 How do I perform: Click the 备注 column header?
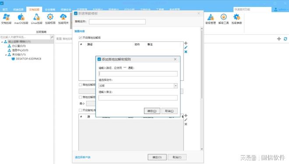click(x=150, y=44)
